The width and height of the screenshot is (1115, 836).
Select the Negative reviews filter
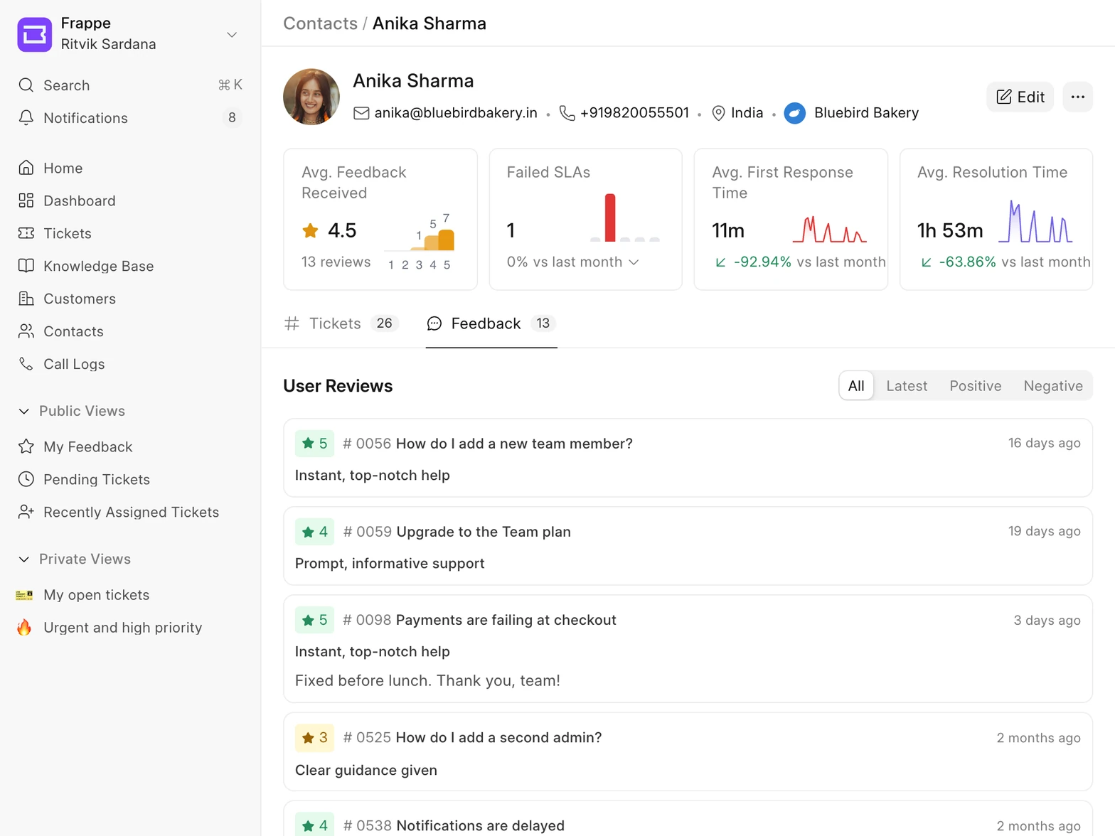click(x=1053, y=385)
